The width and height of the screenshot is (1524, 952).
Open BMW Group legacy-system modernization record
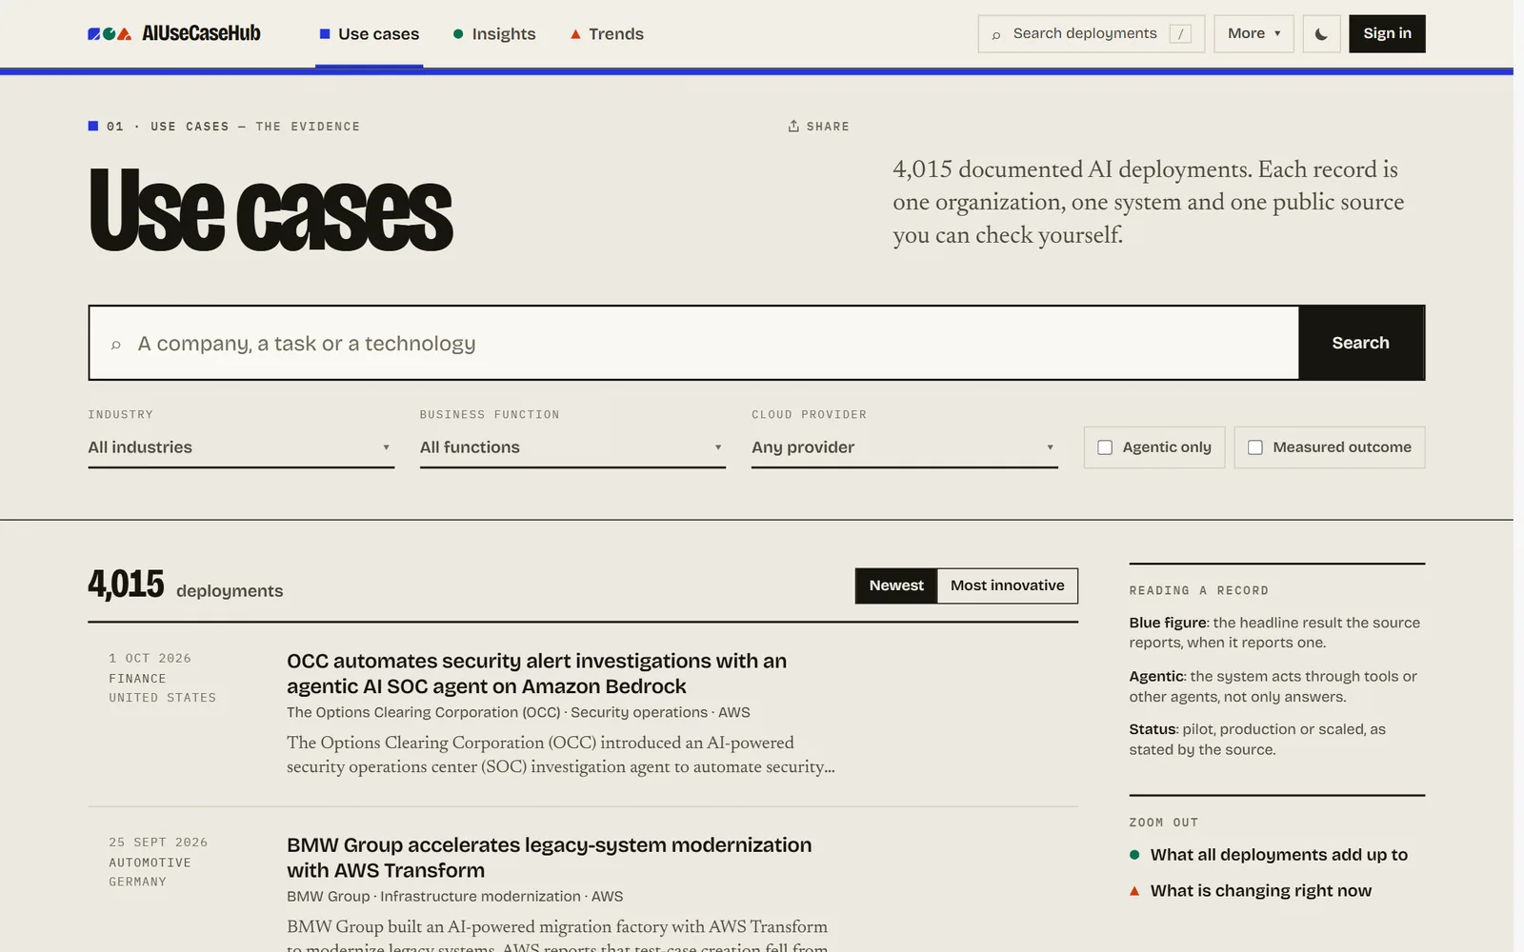click(x=550, y=858)
